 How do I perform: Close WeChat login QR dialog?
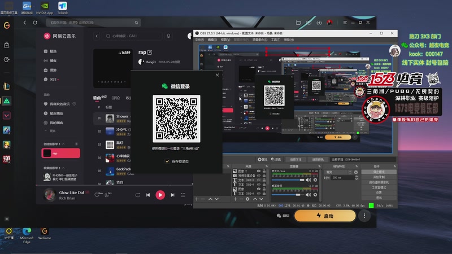pyautogui.click(x=217, y=75)
